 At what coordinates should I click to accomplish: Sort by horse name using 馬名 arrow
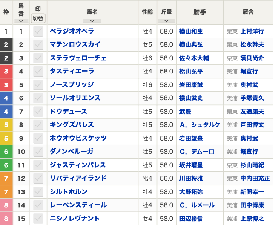(x=92, y=21)
